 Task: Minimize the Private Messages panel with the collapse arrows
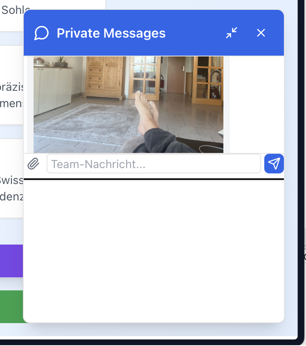pyautogui.click(x=232, y=33)
